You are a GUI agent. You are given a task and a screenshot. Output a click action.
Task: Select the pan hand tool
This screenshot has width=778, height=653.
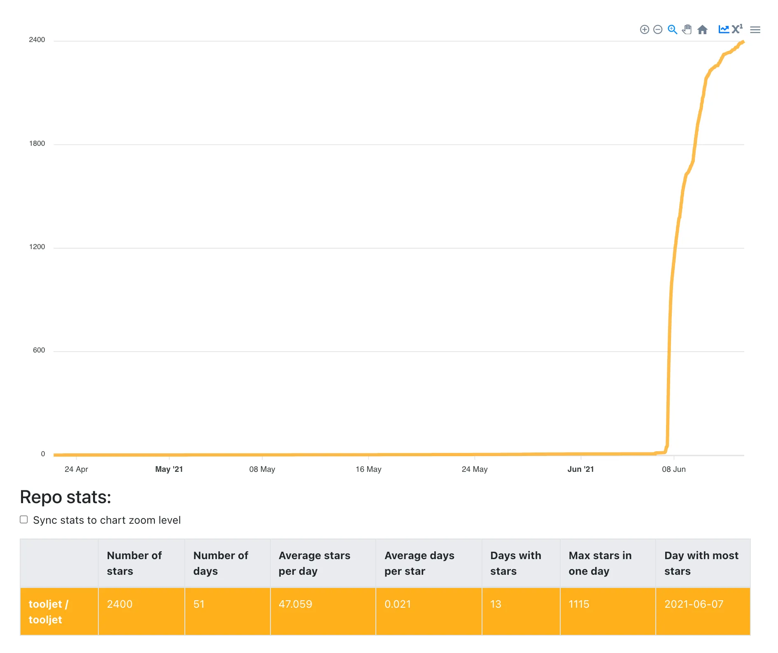click(x=687, y=29)
